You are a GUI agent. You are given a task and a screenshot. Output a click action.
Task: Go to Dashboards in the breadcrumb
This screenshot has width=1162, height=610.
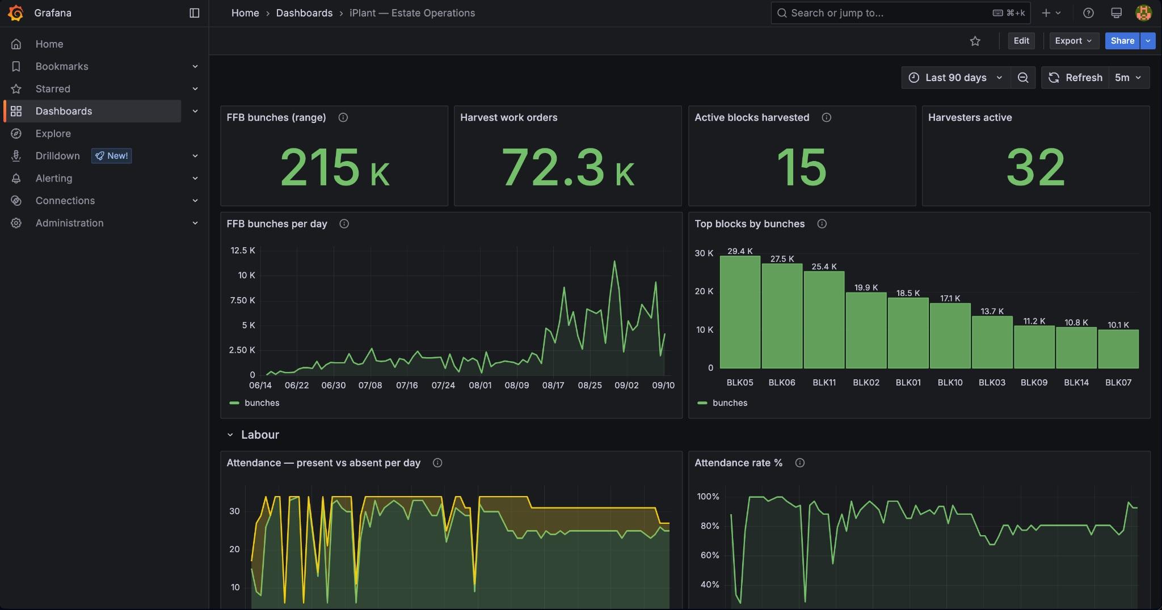304,13
